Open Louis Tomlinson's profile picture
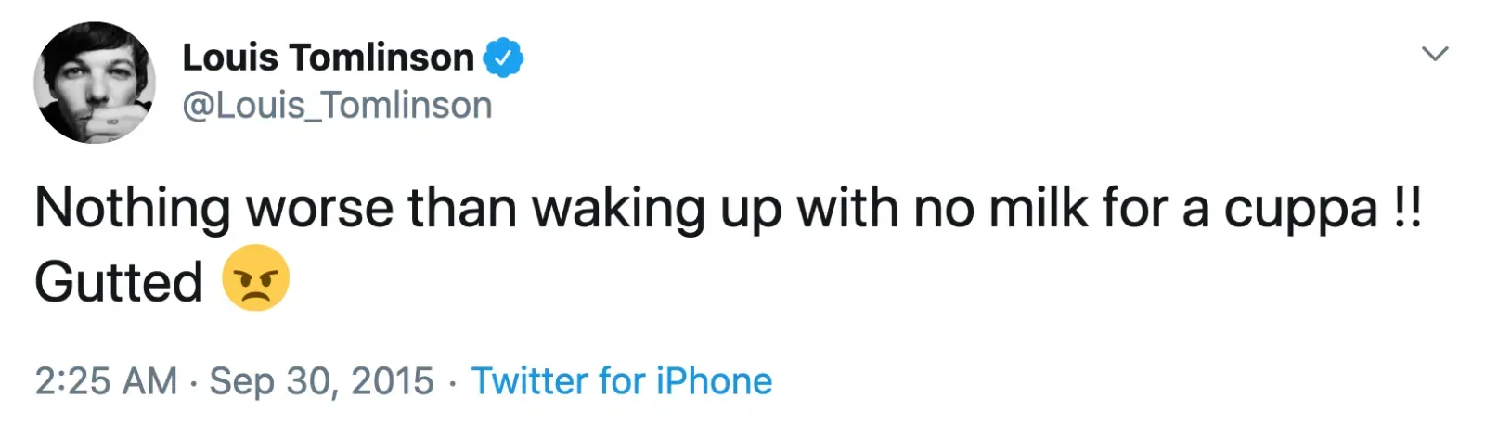 click(94, 83)
